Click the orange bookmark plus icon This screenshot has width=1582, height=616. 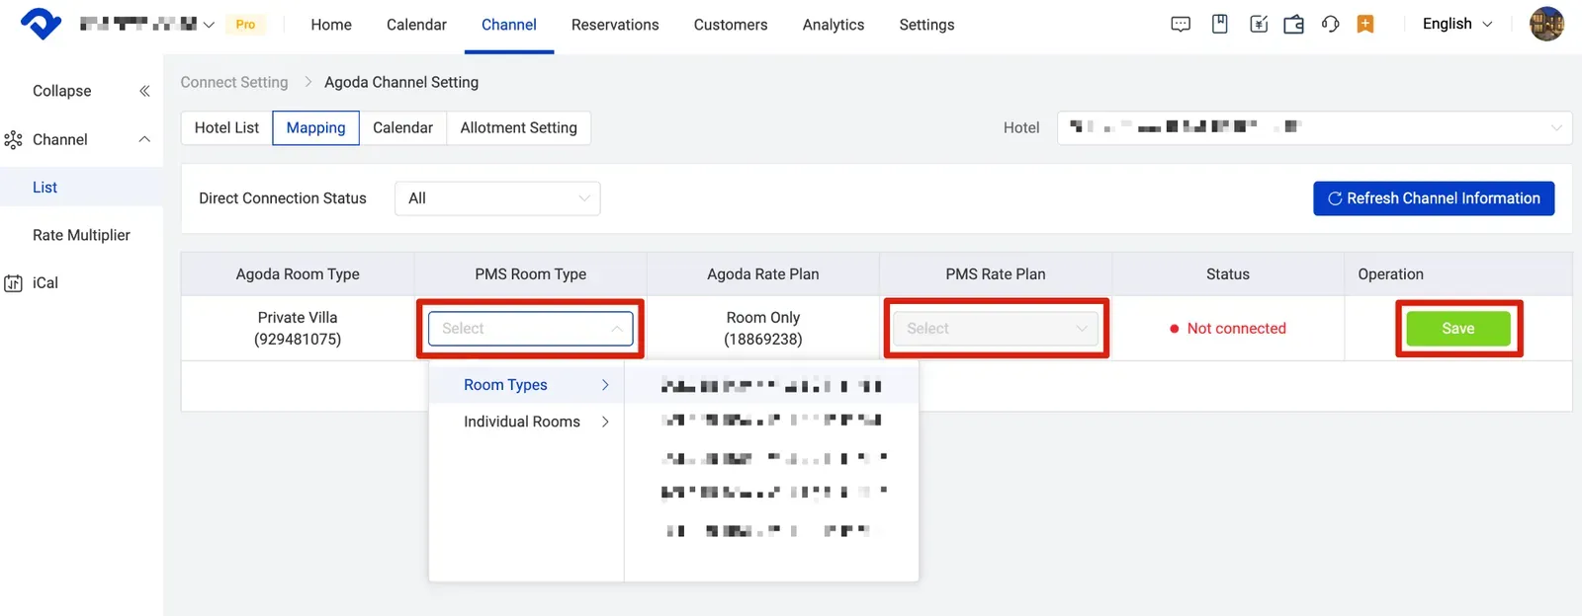coord(1365,25)
